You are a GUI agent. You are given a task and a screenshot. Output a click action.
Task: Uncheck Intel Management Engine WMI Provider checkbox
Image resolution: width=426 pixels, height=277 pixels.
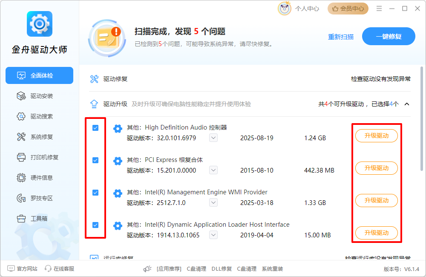click(x=95, y=193)
